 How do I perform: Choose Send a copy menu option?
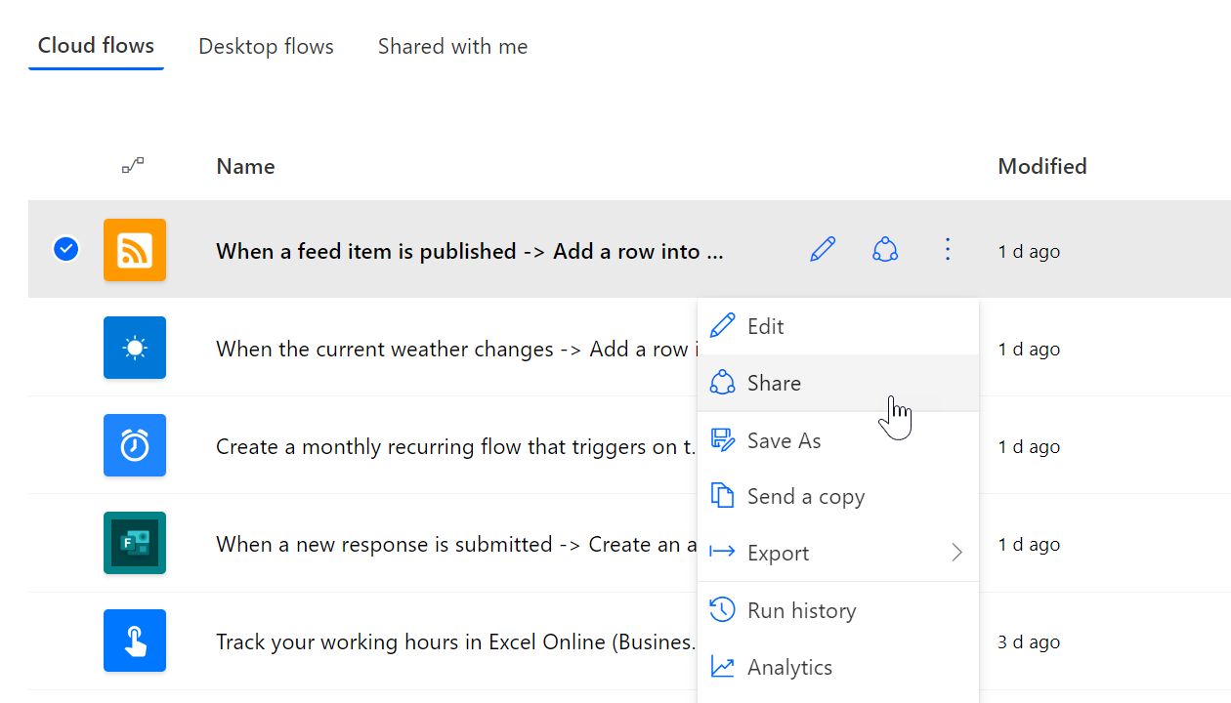point(805,496)
